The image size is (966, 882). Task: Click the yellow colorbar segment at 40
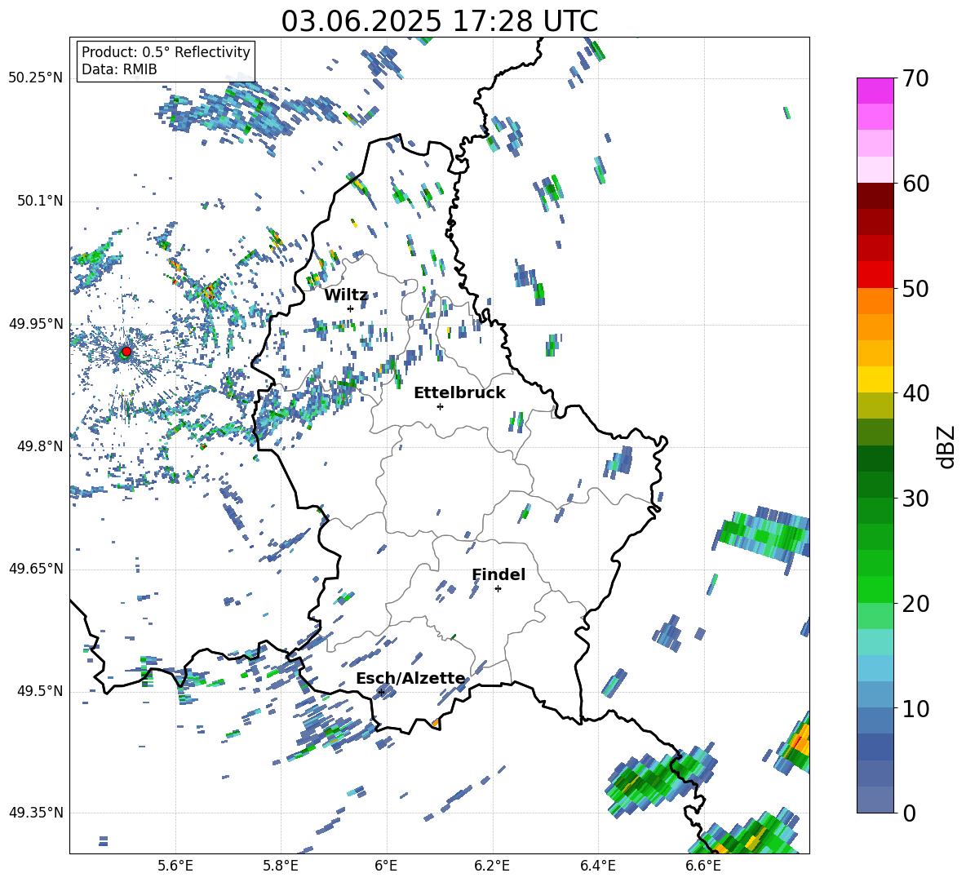click(875, 379)
